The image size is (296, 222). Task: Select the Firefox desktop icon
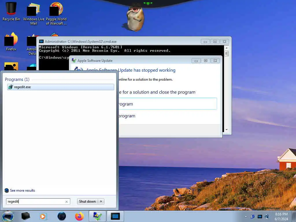pyautogui.click(x=11, y=42)
